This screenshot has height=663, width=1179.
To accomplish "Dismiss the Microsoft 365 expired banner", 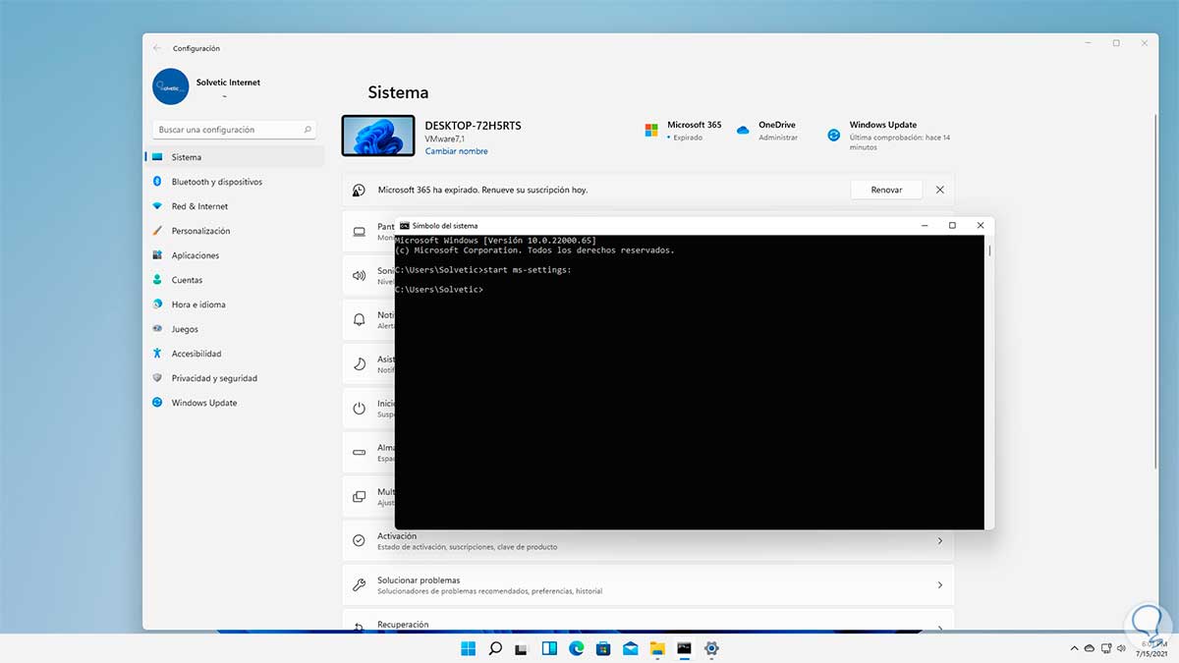I will point(940,190).
